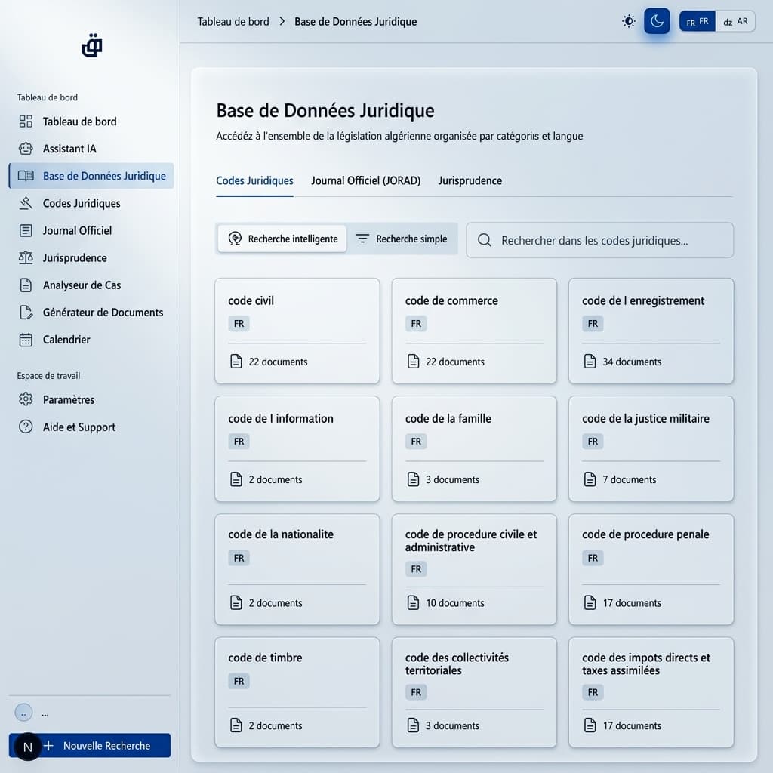
Task: Click document icon beside 10 documents
Action: pyautogui.click(x=413, y=602)
